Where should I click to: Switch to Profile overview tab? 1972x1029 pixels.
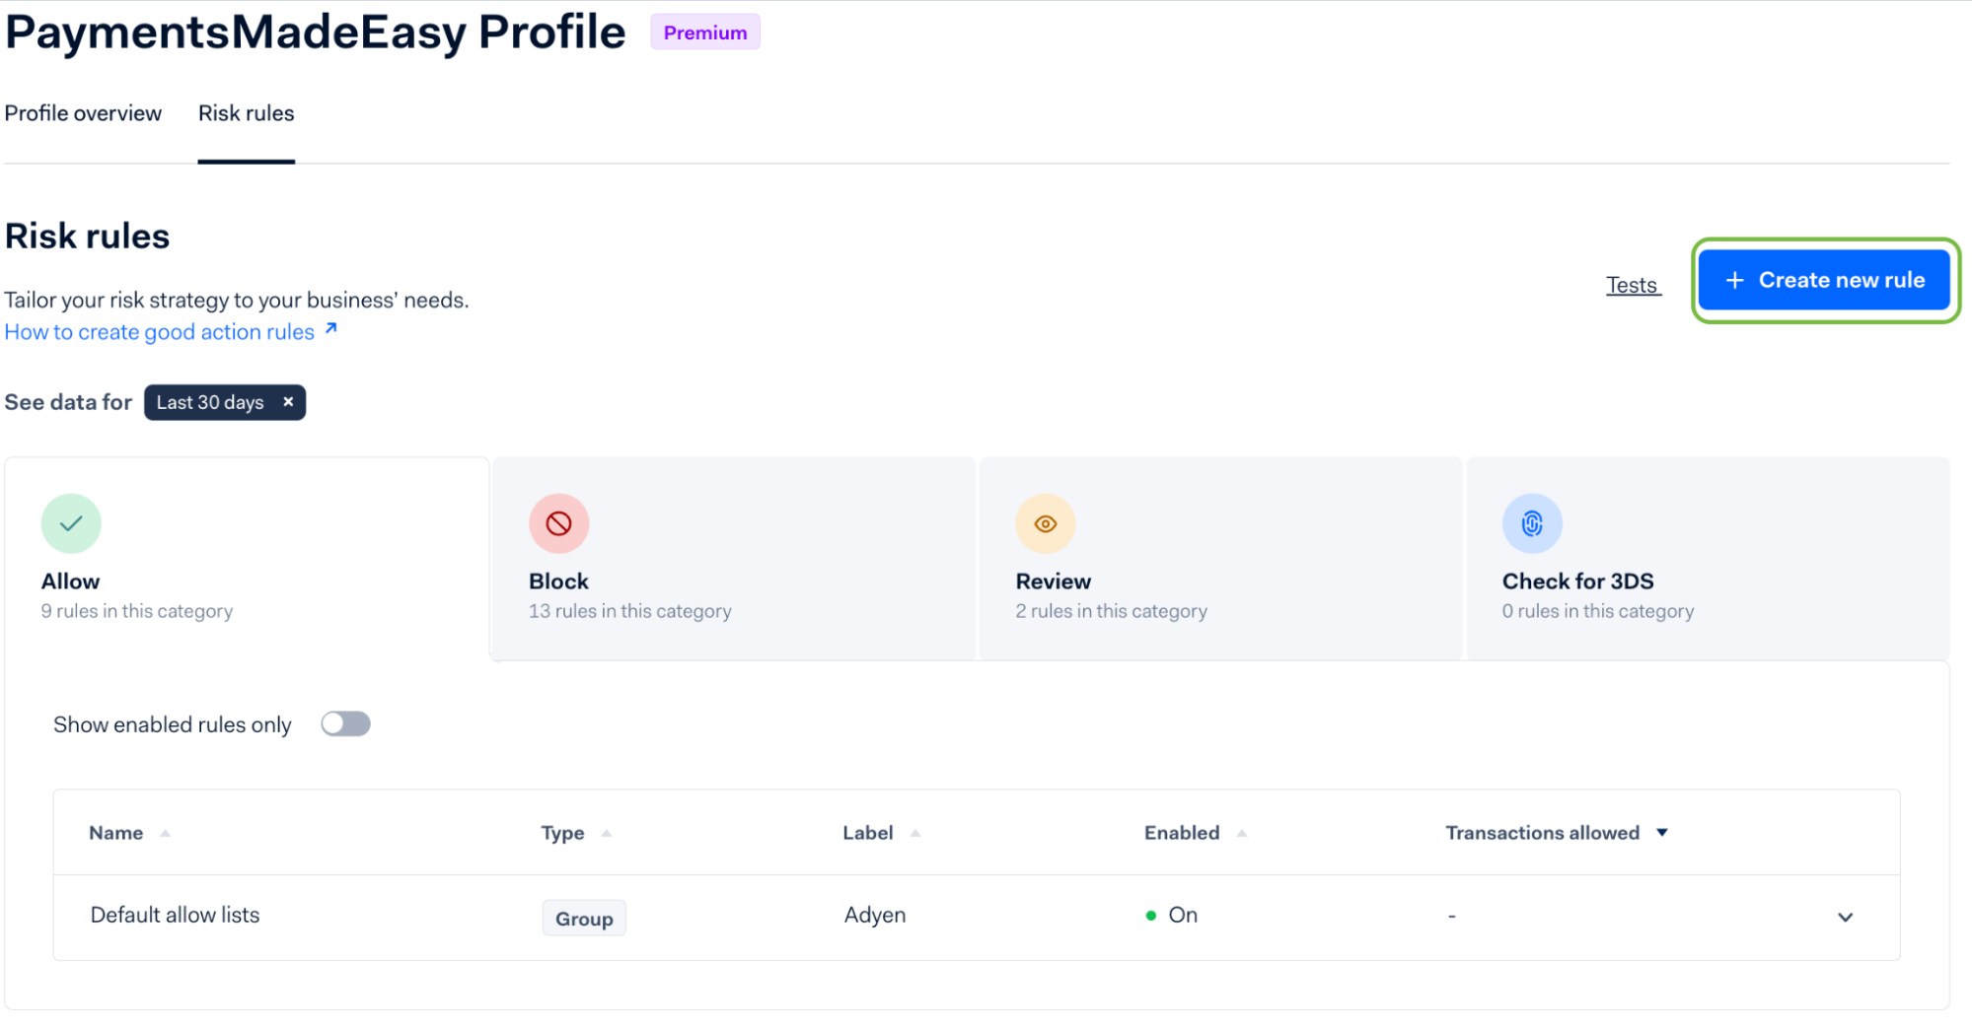pos(83,113)
